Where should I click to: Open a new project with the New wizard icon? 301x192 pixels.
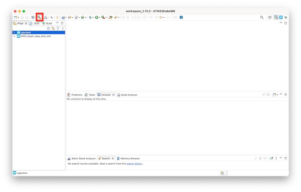pos(15,17)
